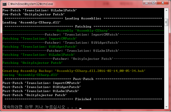Click the Post-Patch 'Translation: UiWidgetPatch' line
The image size is (171, 112).
click(x=42, y=87)
